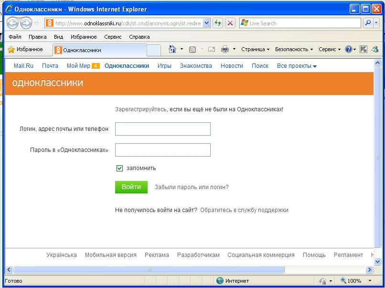Focus the Пароль в «Одноклассниках» password field

pos(163,150)
